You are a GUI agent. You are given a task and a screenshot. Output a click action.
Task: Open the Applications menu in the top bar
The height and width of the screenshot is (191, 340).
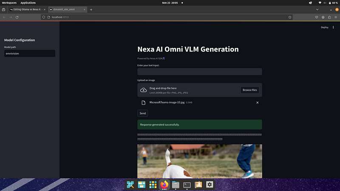pyautogui.click(x=28, y=3)
